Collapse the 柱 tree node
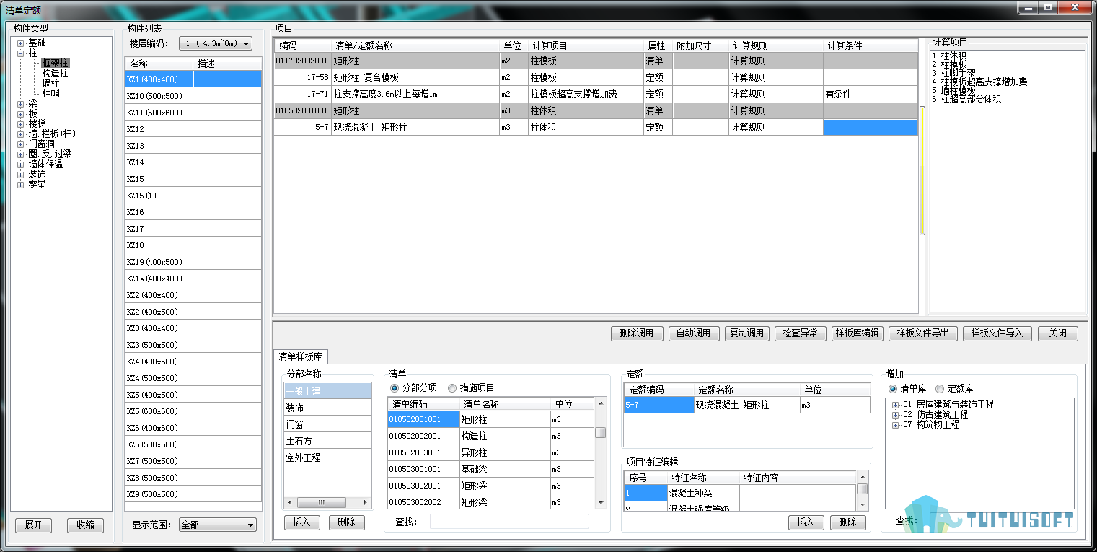1097x552 pixels. pos(21,53)
